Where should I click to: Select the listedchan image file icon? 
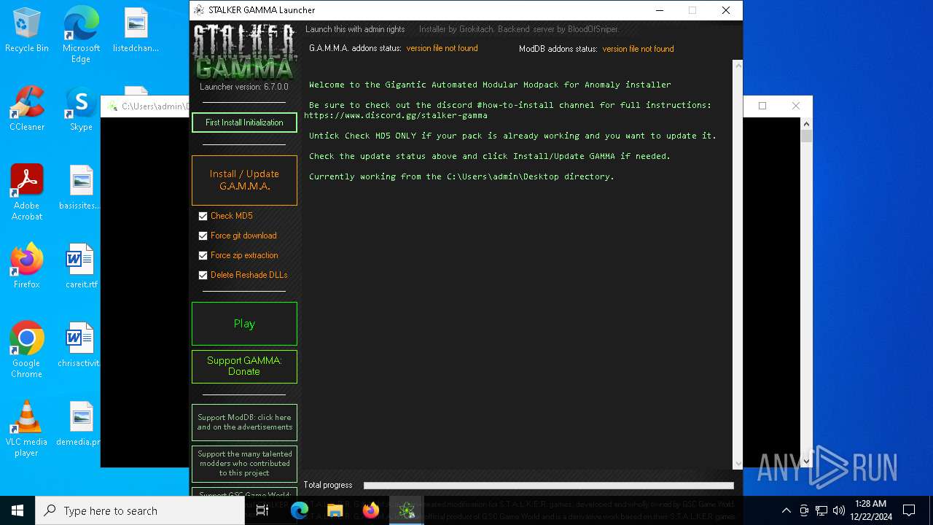click(x=136, y=31)
